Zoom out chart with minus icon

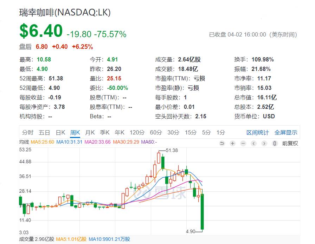point(243,143)
